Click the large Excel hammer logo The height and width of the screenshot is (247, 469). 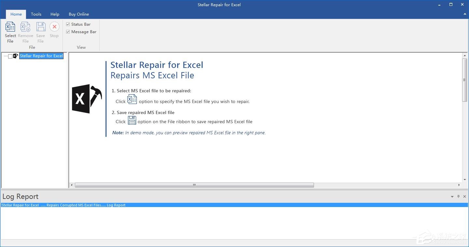(87, 99)
